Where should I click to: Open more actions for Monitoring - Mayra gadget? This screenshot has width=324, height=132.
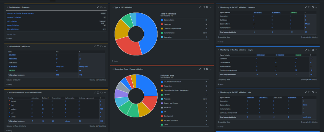(316, 50)
